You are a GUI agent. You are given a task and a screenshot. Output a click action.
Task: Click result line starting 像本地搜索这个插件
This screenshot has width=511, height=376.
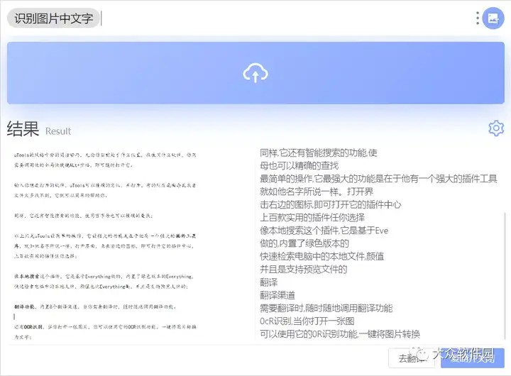point(324,231)
